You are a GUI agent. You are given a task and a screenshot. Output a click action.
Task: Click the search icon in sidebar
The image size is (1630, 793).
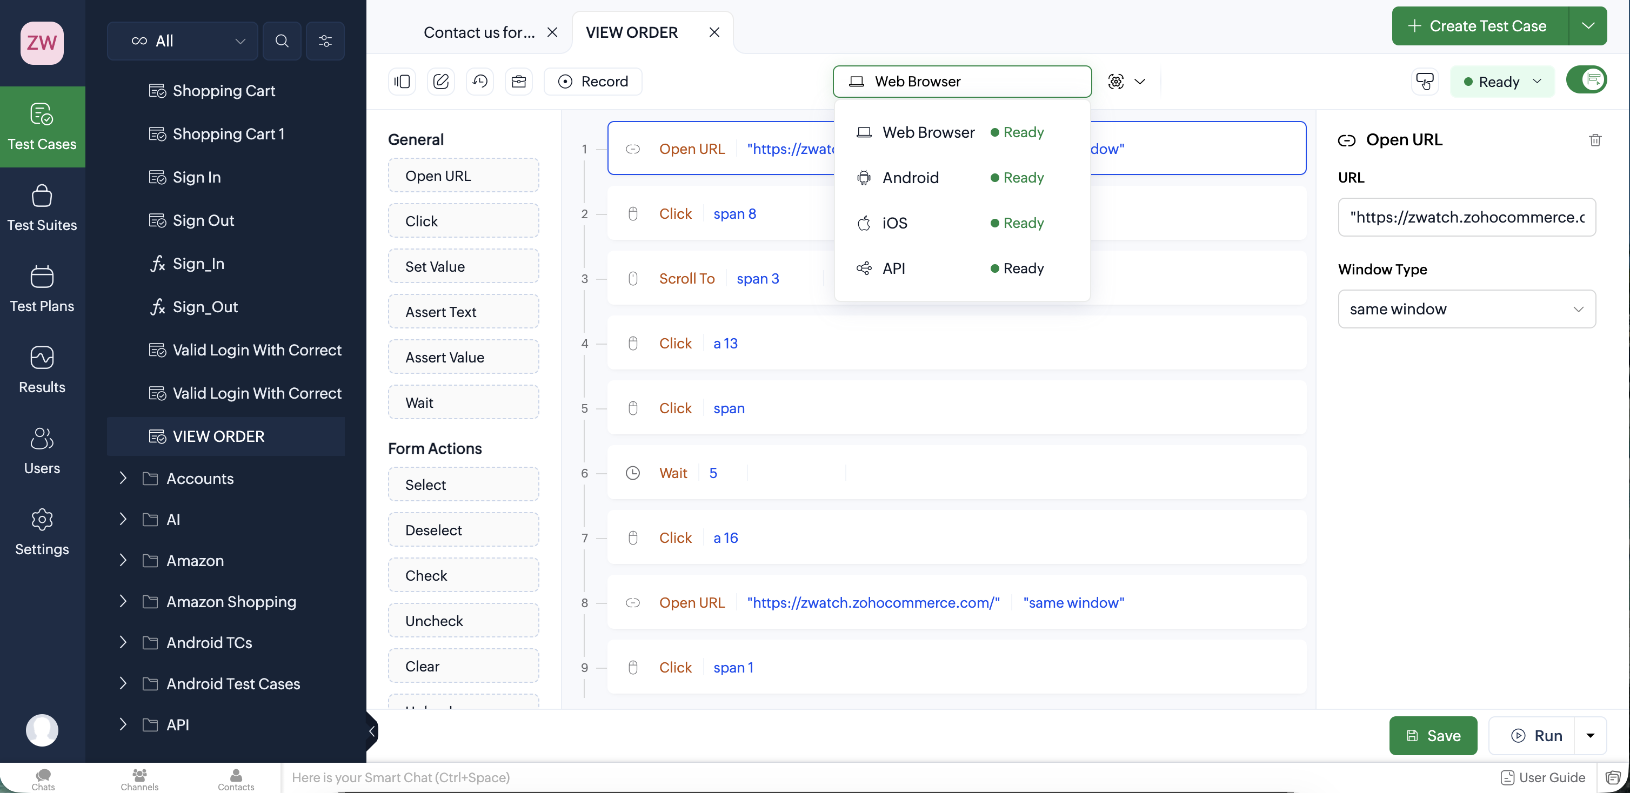click(x=282, y=41)
